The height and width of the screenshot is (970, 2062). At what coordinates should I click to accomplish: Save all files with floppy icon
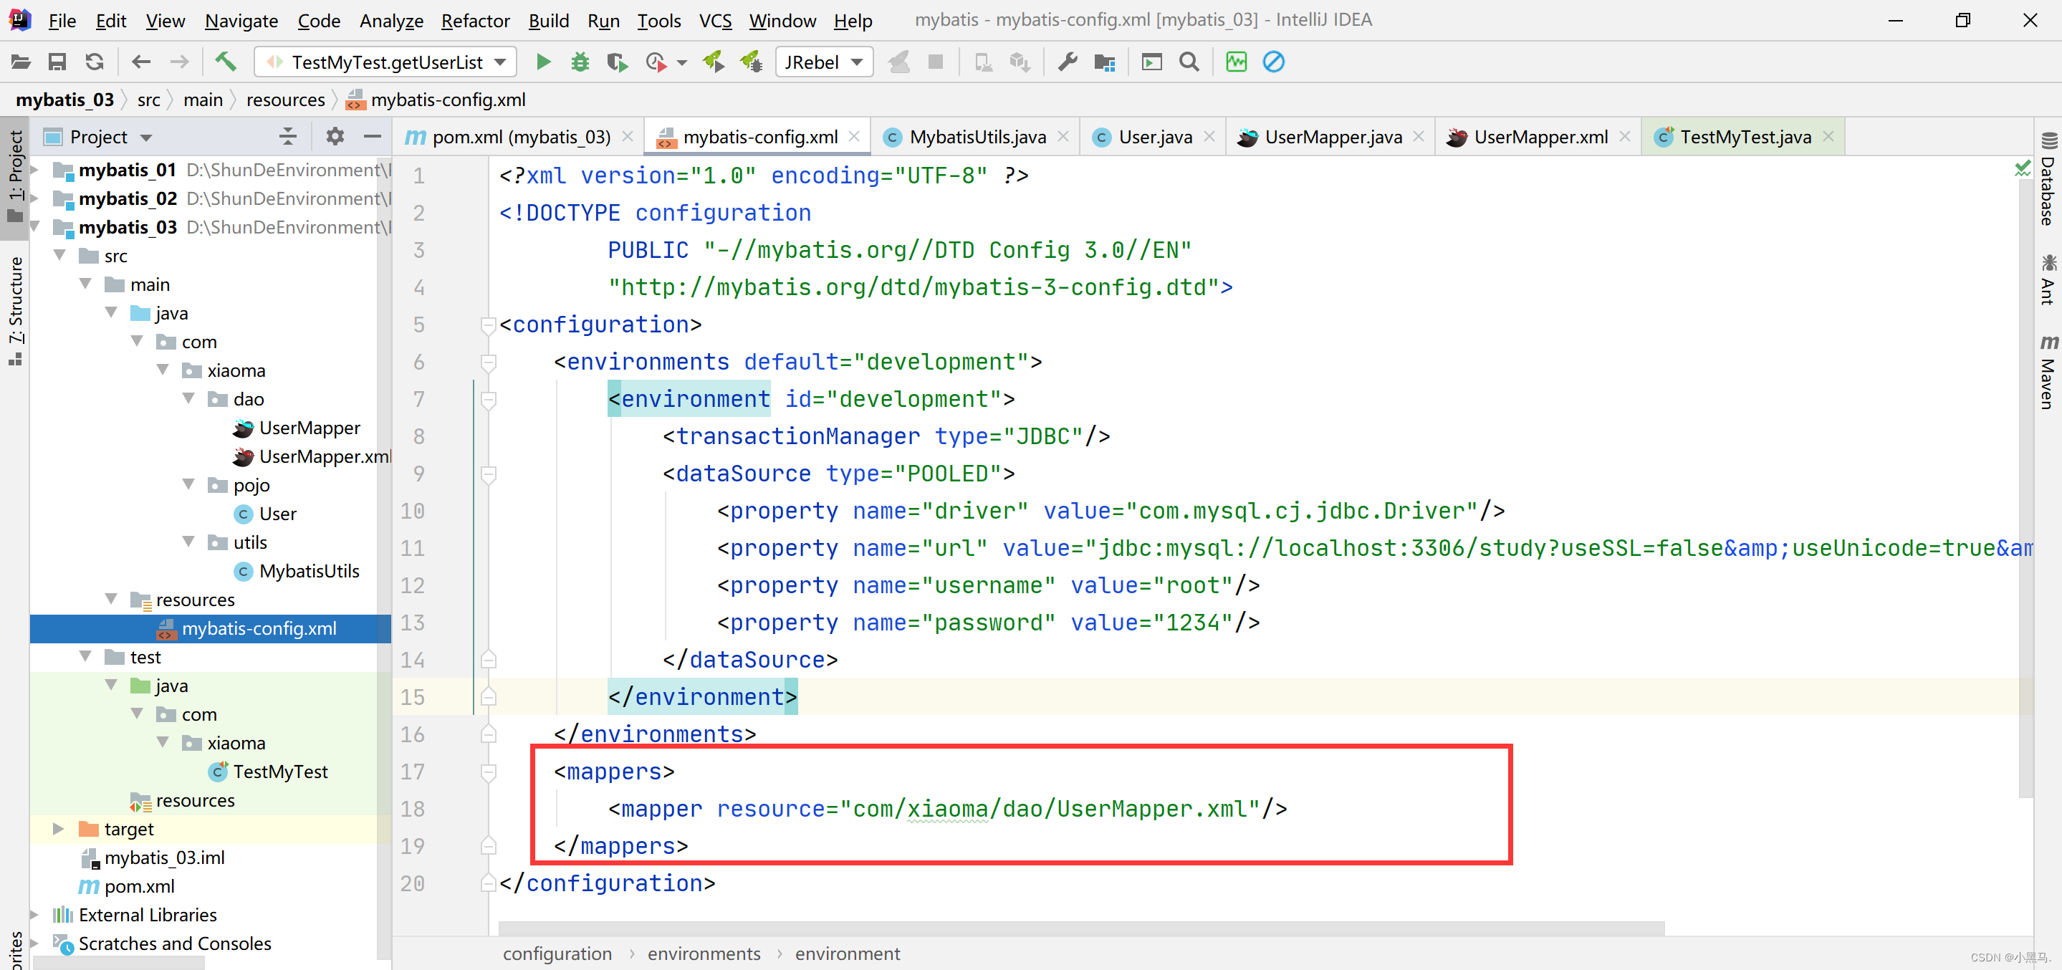[57, 62]
